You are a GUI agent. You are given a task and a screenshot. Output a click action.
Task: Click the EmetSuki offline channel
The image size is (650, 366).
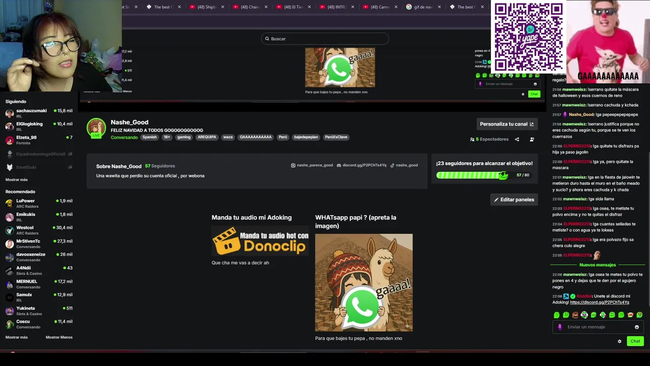point(39,167)
